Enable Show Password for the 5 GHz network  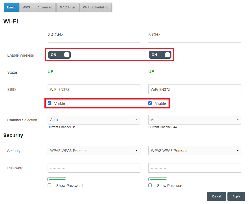coord(150,185)
